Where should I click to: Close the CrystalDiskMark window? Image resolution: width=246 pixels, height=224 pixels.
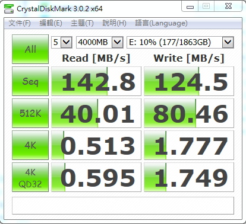[228, 7]
